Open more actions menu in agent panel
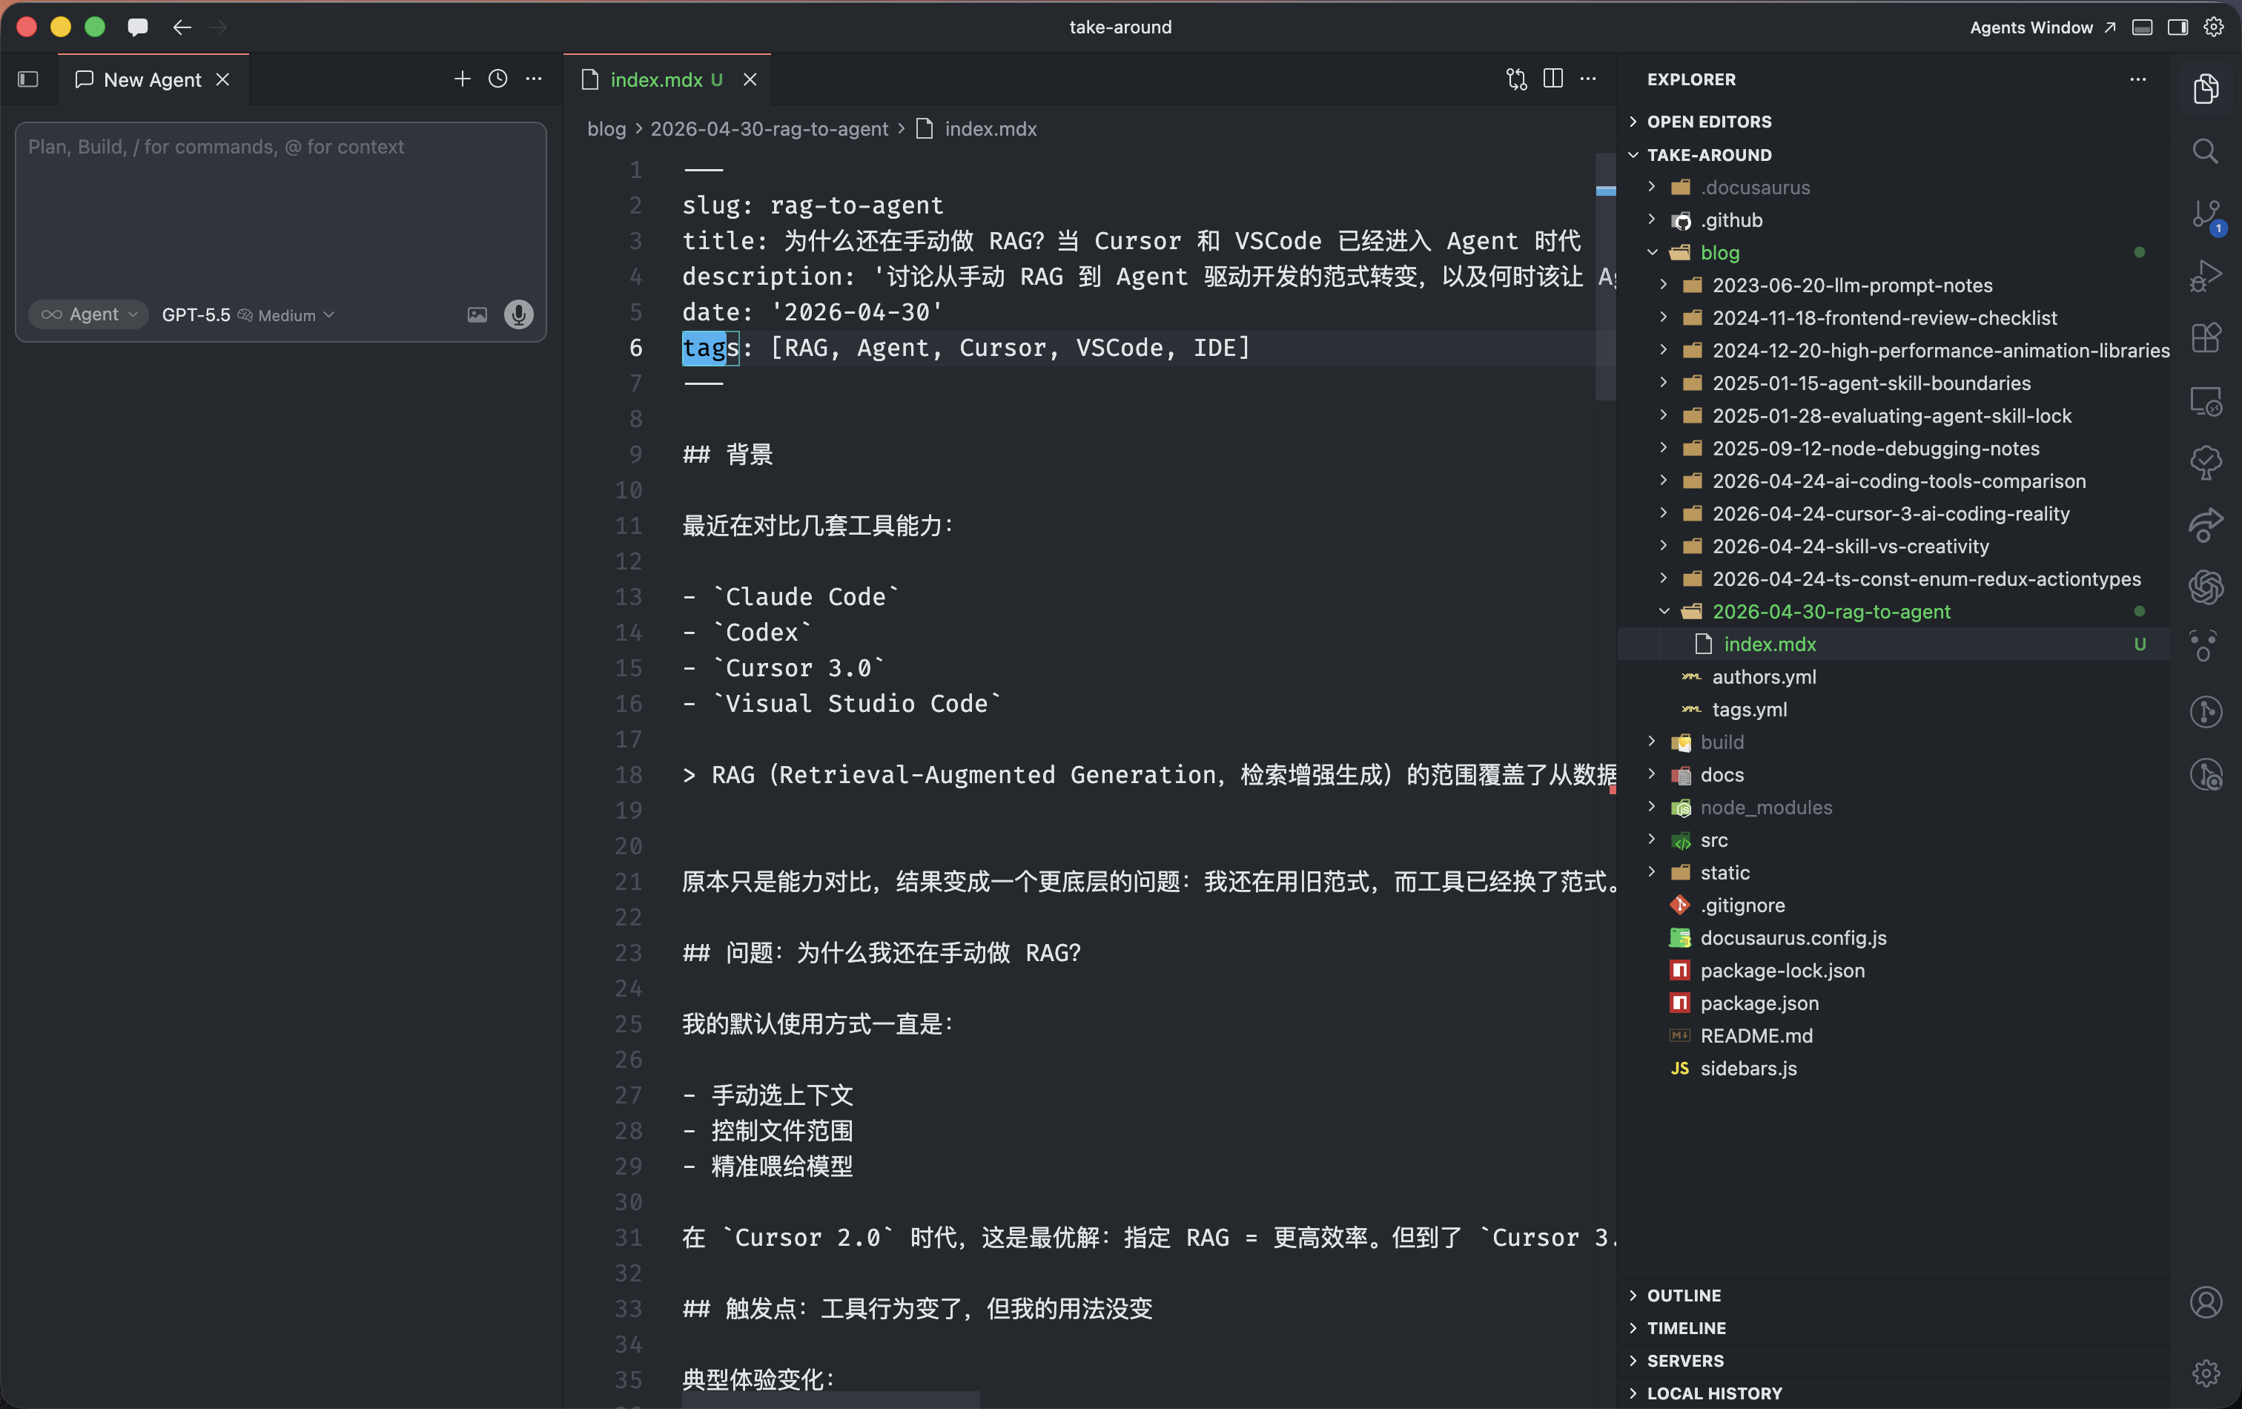2242x1409 pixels. point(534,79)
